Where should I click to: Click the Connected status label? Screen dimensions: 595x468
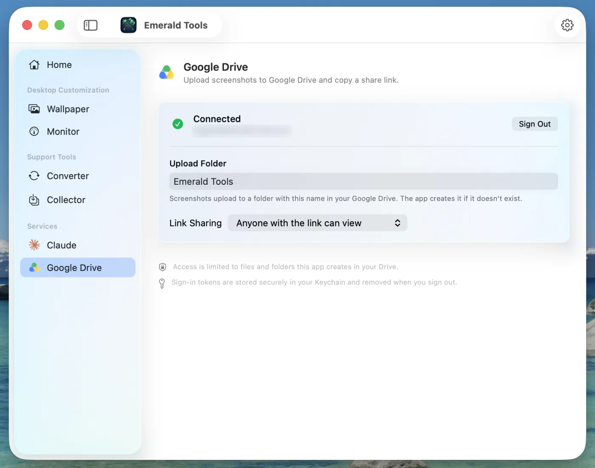[217, 119]
